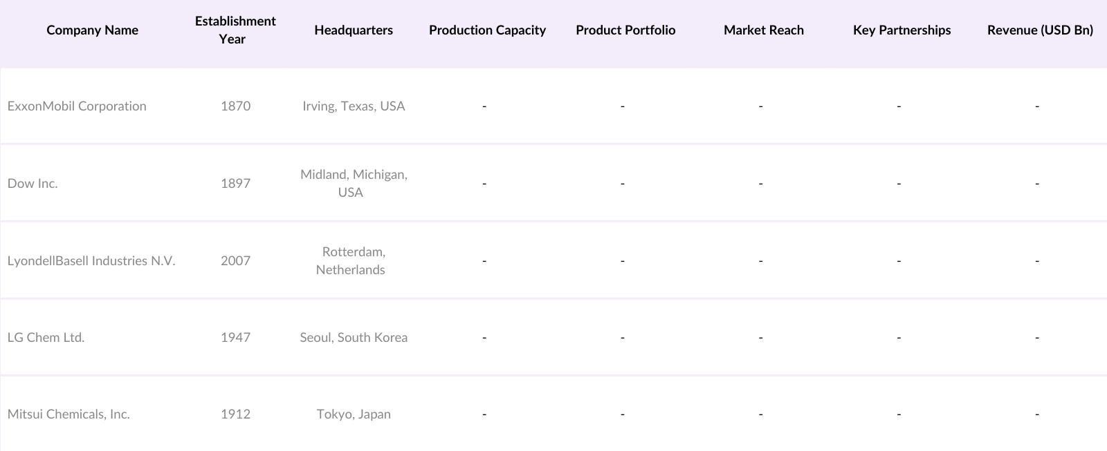Select the ExxonMobil Corporation cell

click(77, 106)
